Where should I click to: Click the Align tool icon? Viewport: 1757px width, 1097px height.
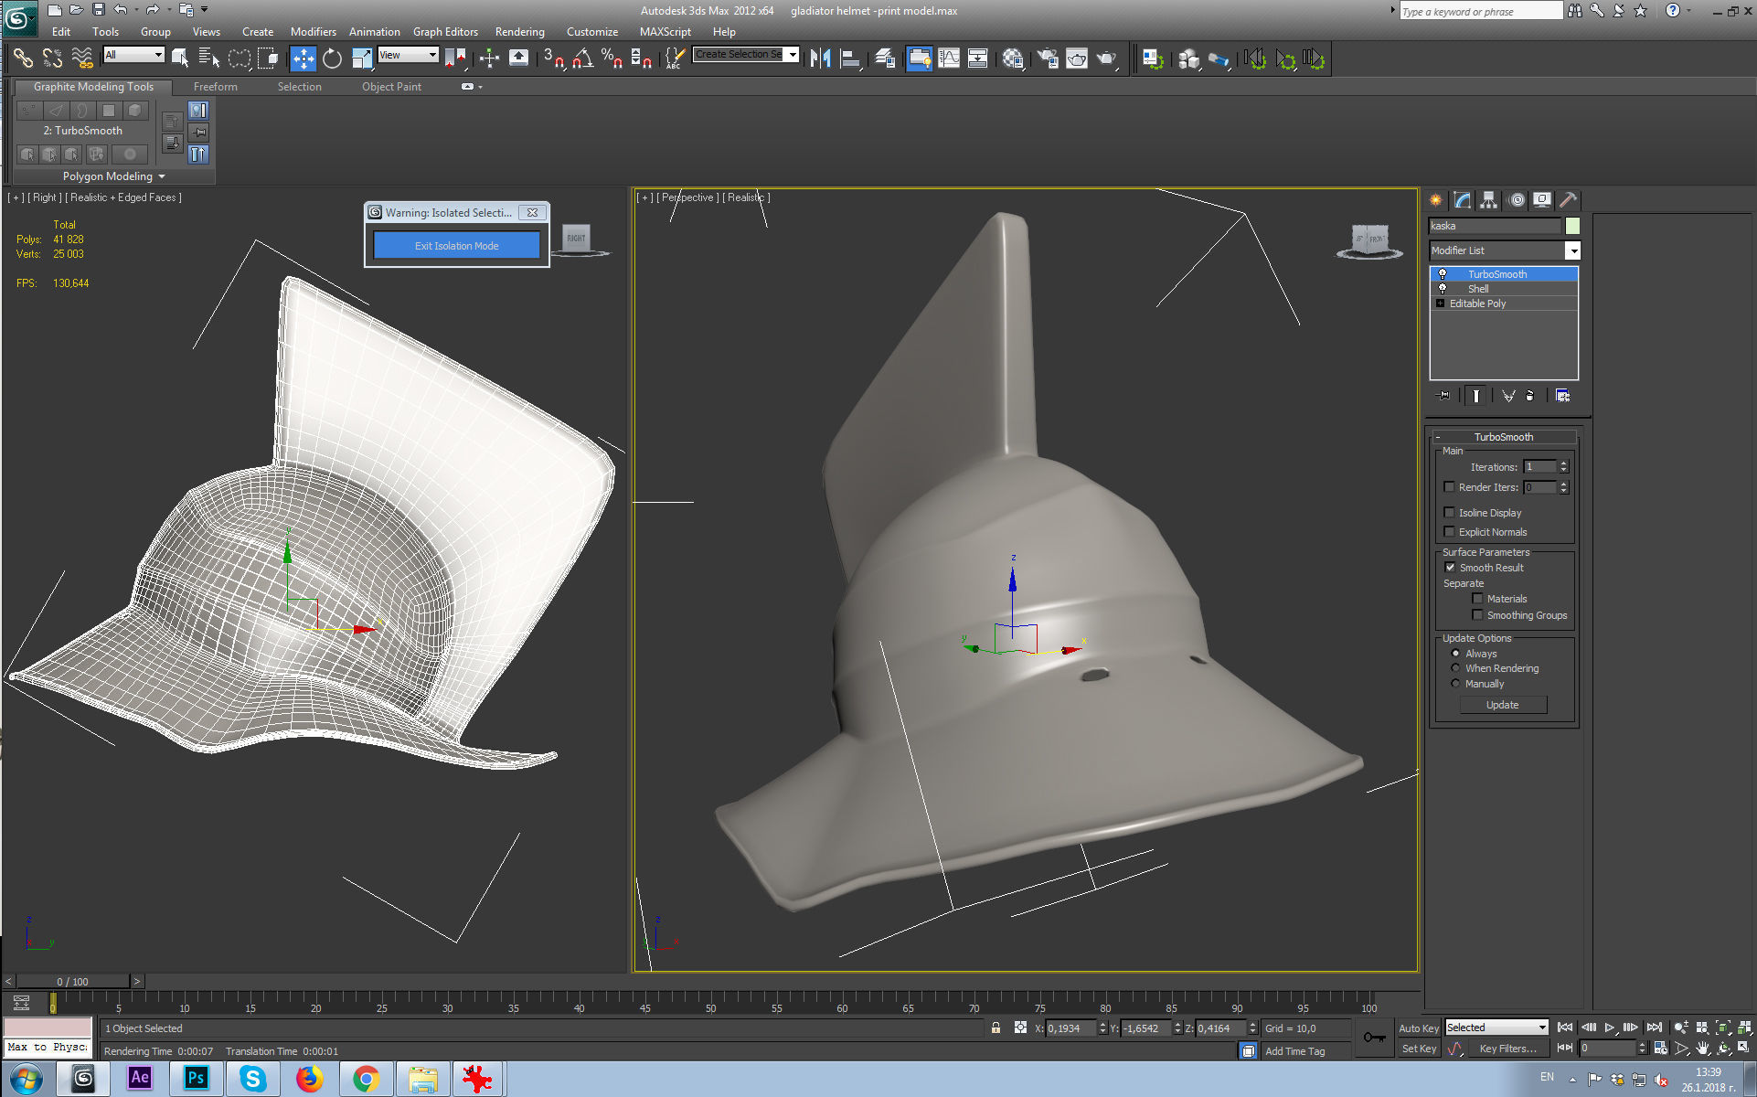[850, 59]
